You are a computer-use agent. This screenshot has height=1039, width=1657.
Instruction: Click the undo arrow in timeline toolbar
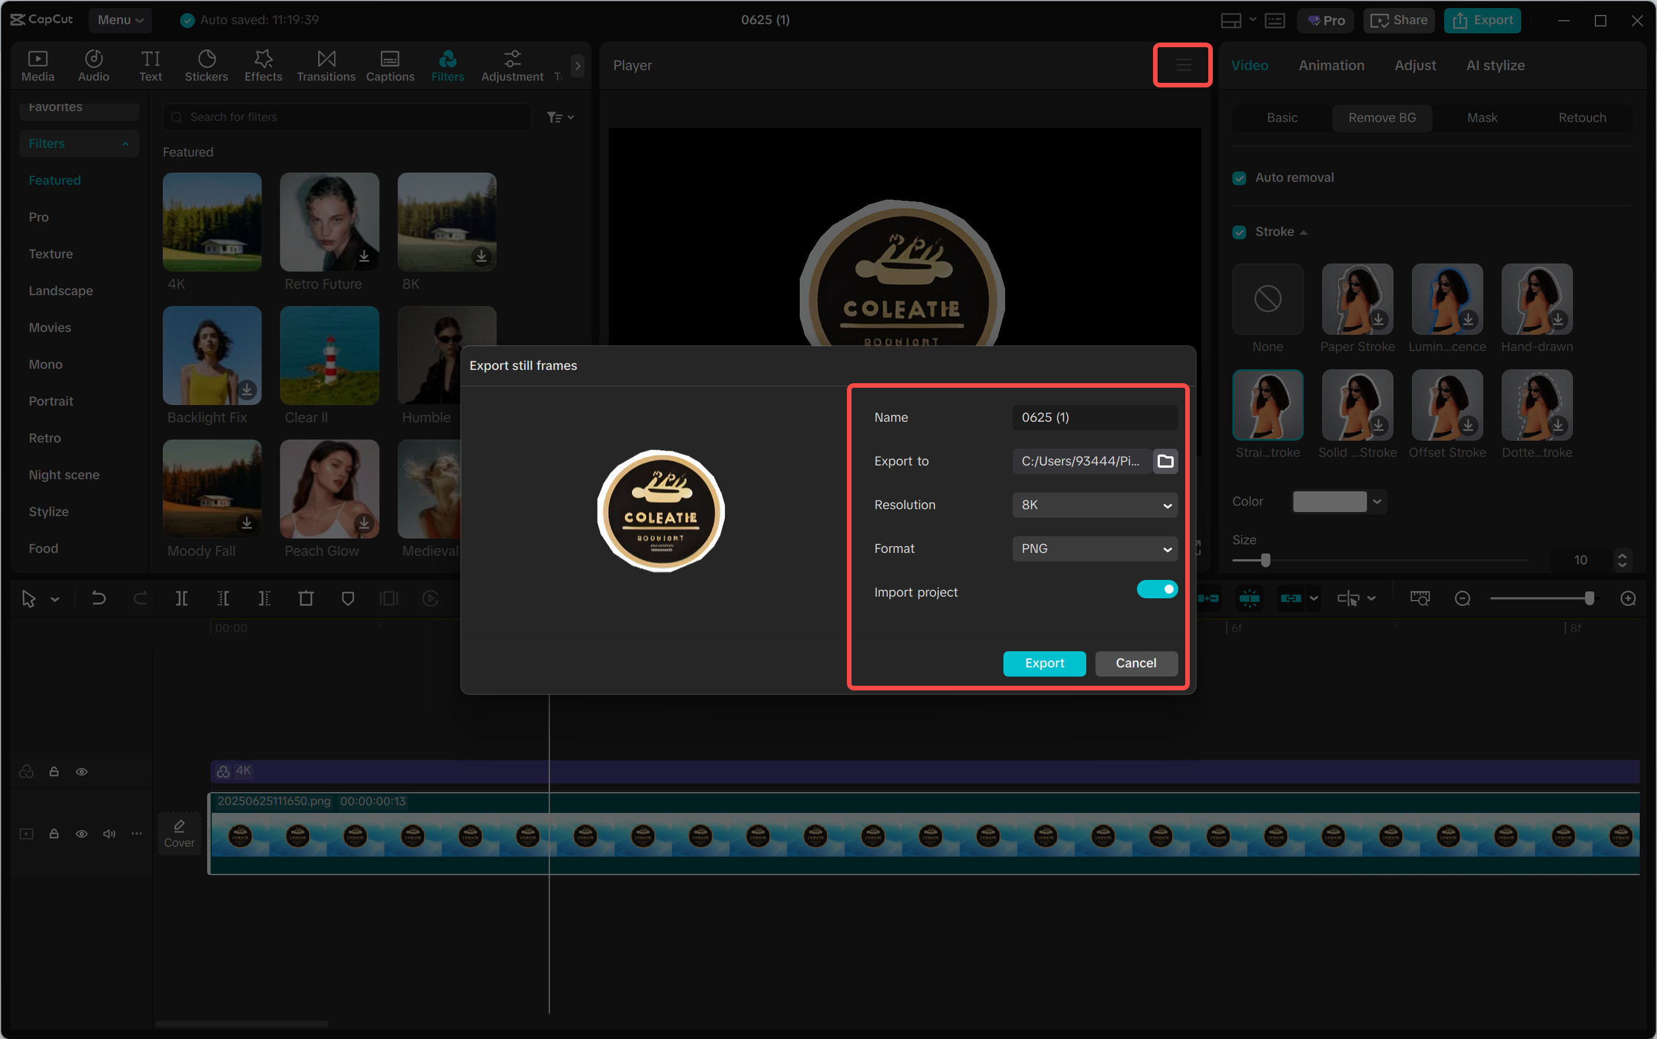pos(99,598)
